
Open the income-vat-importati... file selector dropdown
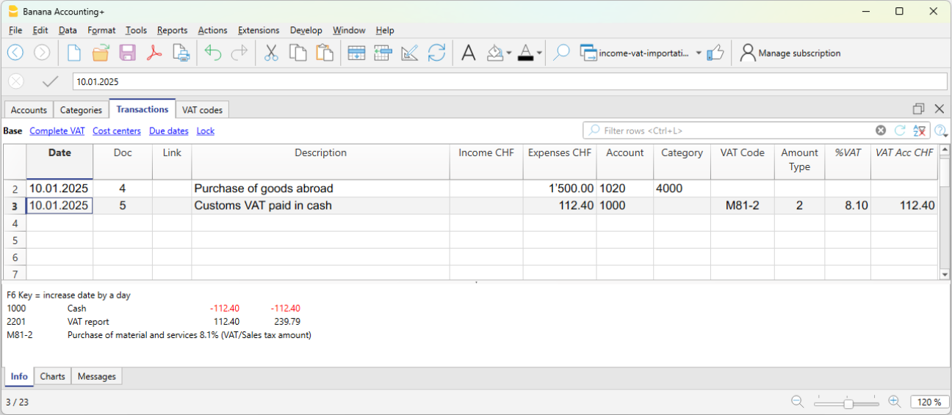699,54
